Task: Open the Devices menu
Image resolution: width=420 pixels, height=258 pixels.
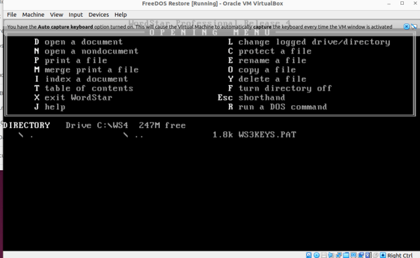Action: click(x=99, y=15)
